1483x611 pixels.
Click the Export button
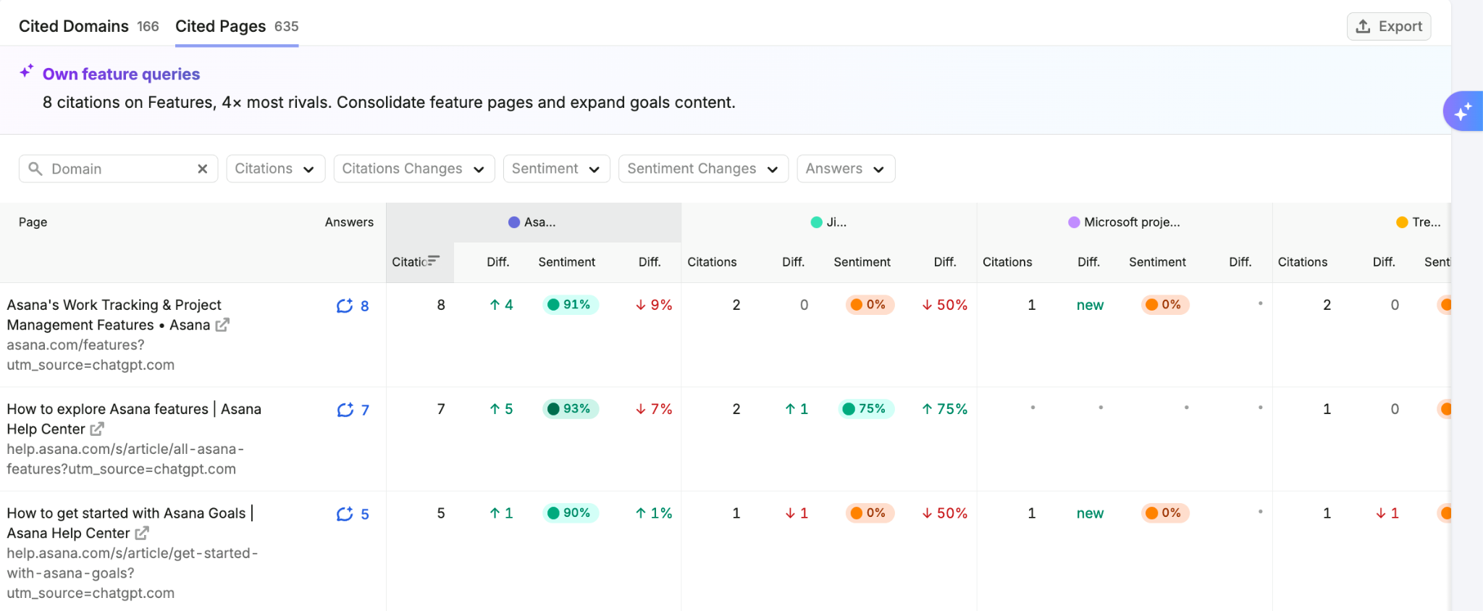pos(1388,26)
